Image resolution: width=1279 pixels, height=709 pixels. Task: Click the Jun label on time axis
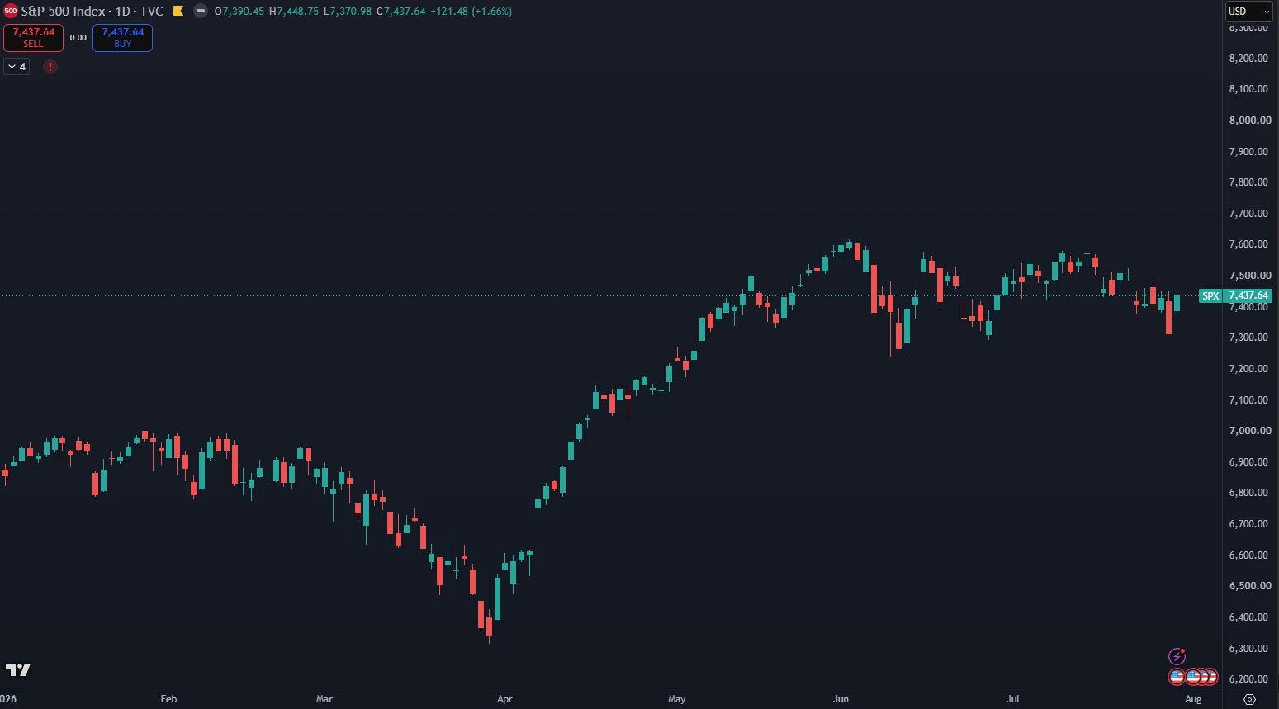[841, 699]
